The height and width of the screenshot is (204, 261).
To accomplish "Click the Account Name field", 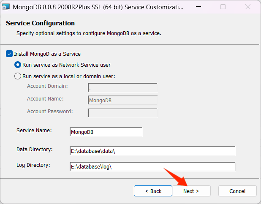I will [122, 100].
